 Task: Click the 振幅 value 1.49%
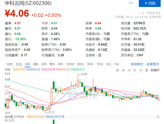pyautogui.click(x=55, y=39)
